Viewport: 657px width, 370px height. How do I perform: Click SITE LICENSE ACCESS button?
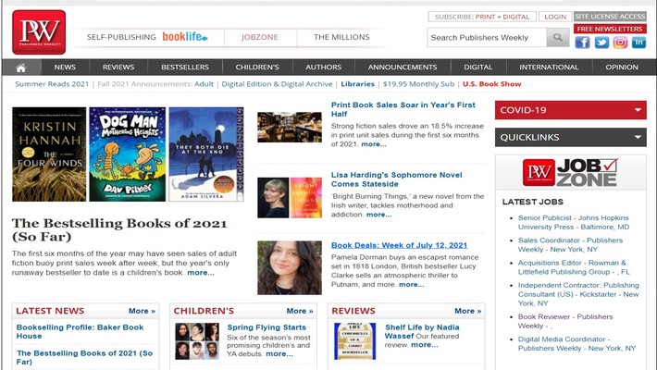[610, 17]
